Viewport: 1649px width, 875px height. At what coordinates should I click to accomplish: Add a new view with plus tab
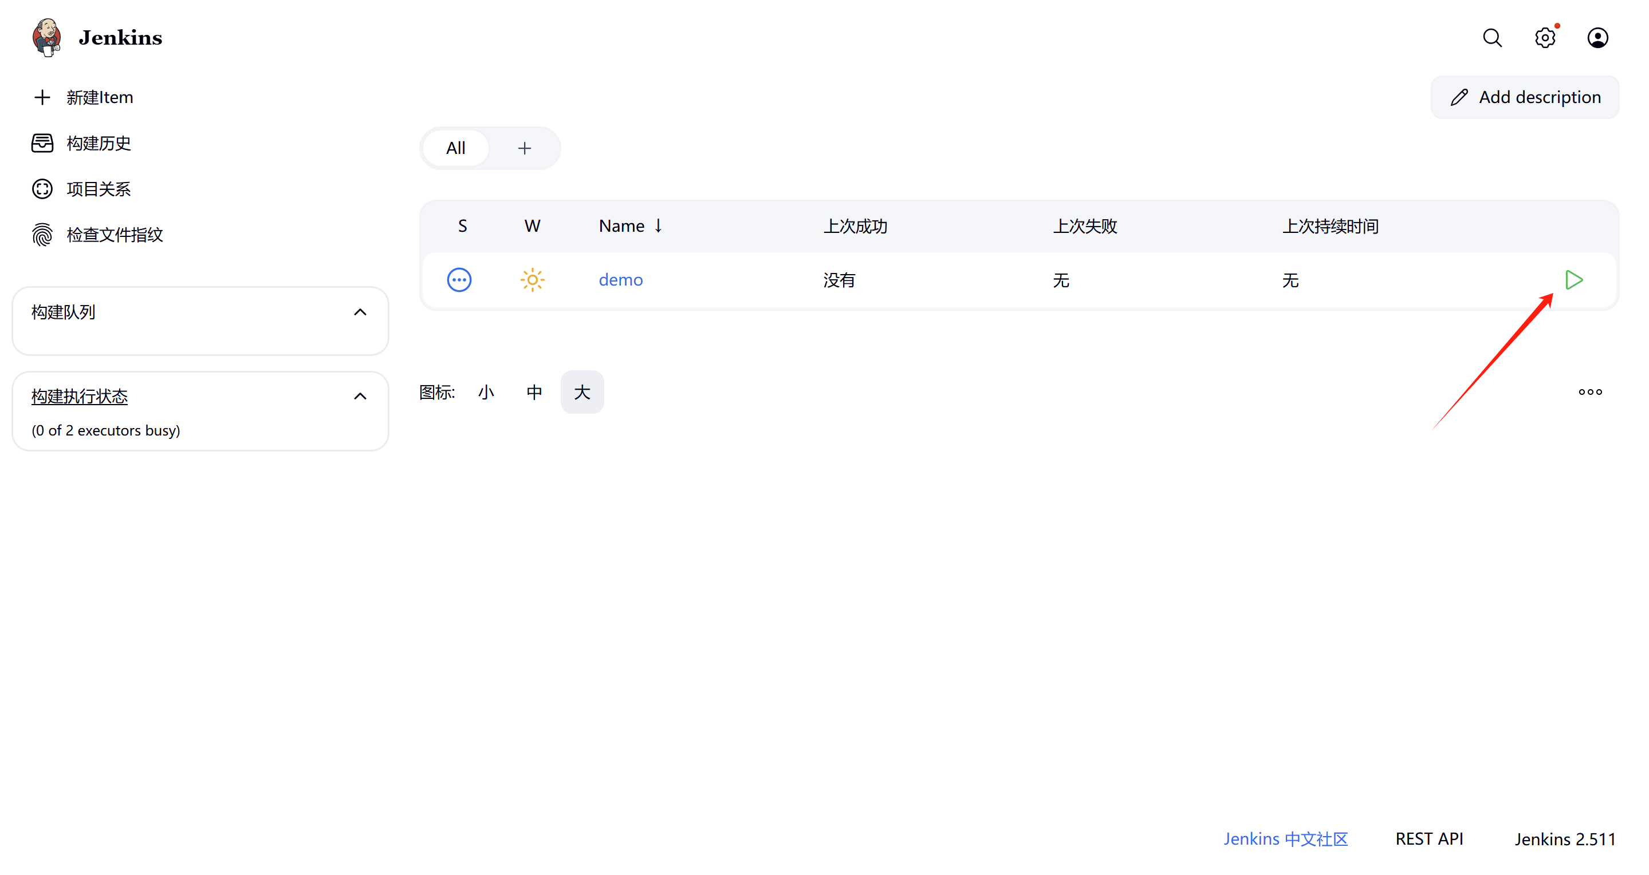pyautogui.click(x=524, y=148)
